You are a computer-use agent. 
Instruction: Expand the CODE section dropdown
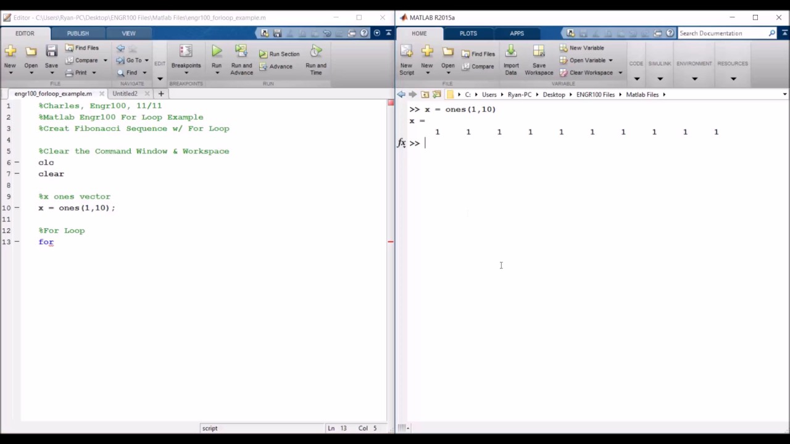click(x=636, y=78)
